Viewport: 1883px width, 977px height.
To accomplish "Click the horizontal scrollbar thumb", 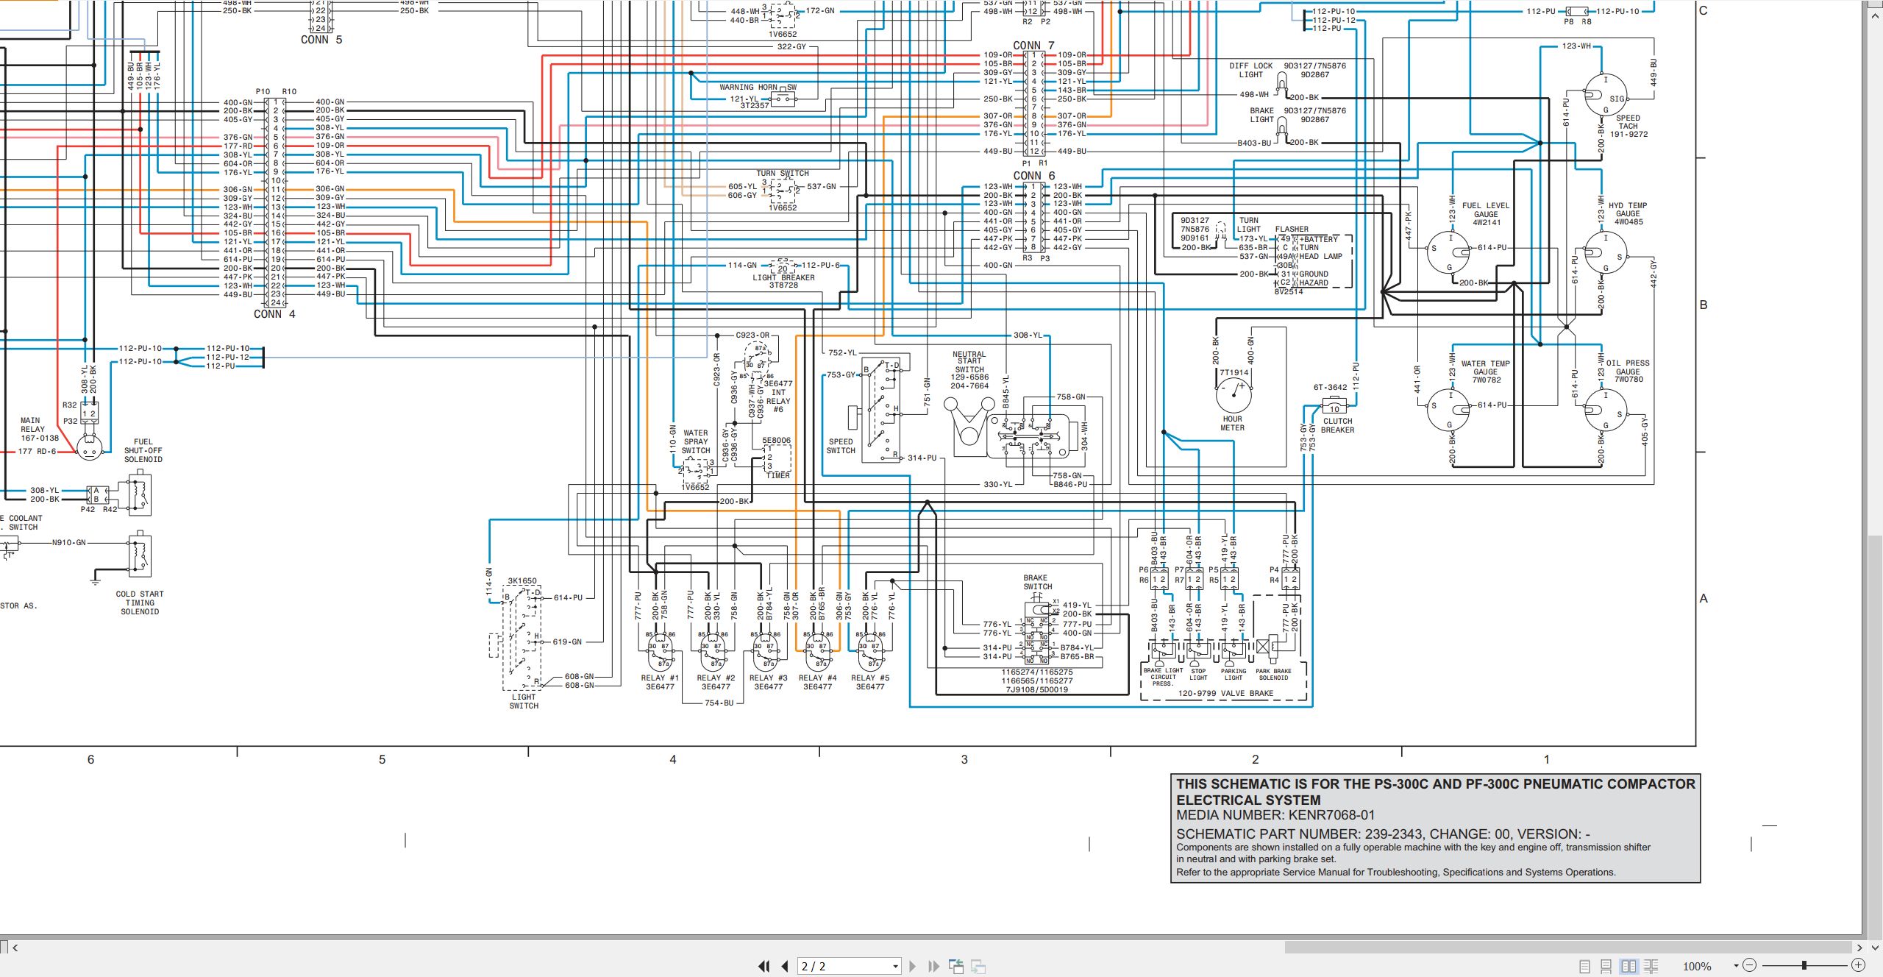I will pos(1568,948).
